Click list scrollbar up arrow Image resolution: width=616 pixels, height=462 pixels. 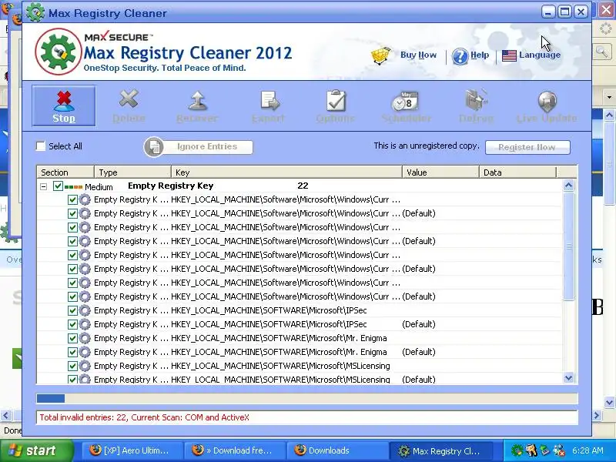tap(568, 186)
